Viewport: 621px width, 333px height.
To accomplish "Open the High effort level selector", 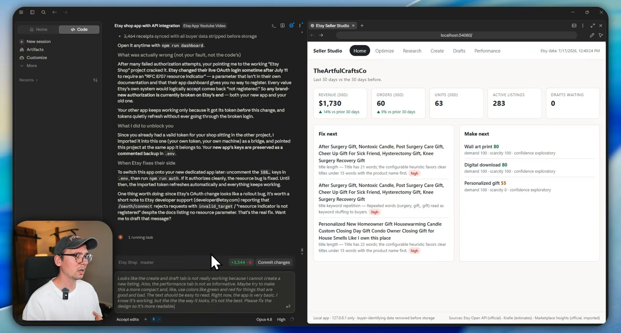I will coord(281,319).
